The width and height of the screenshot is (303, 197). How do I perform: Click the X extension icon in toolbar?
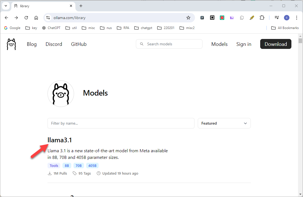pos(202,18)
